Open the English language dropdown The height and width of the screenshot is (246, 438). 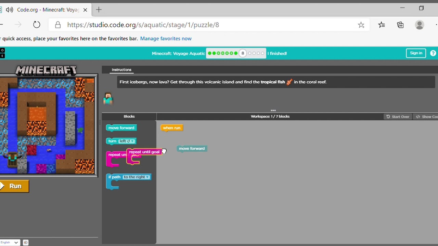(10, 242)
